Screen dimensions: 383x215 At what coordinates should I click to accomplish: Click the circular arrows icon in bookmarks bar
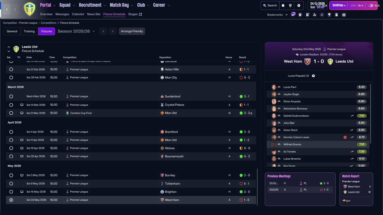point(322,15)
